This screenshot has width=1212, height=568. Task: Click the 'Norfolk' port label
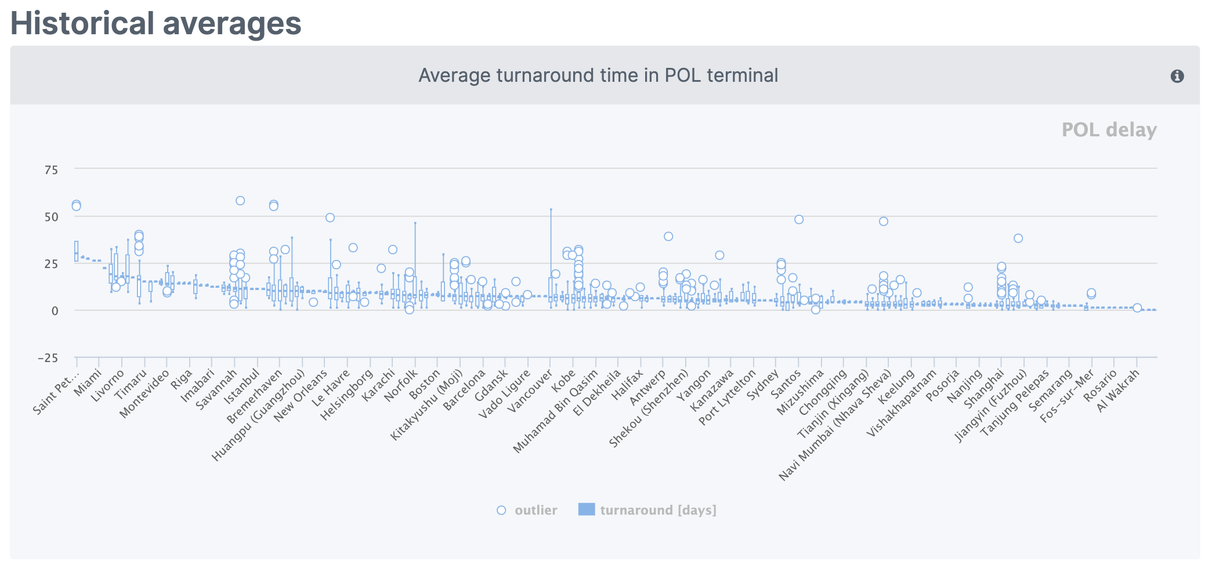(x=401, y=386)
